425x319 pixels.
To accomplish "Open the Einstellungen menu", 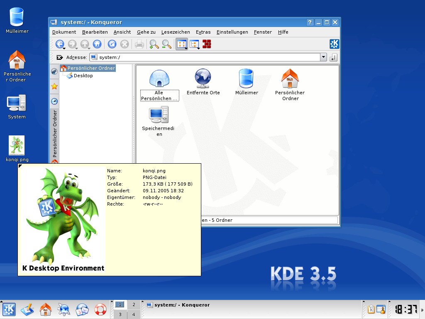I will (x=232, y=32).
